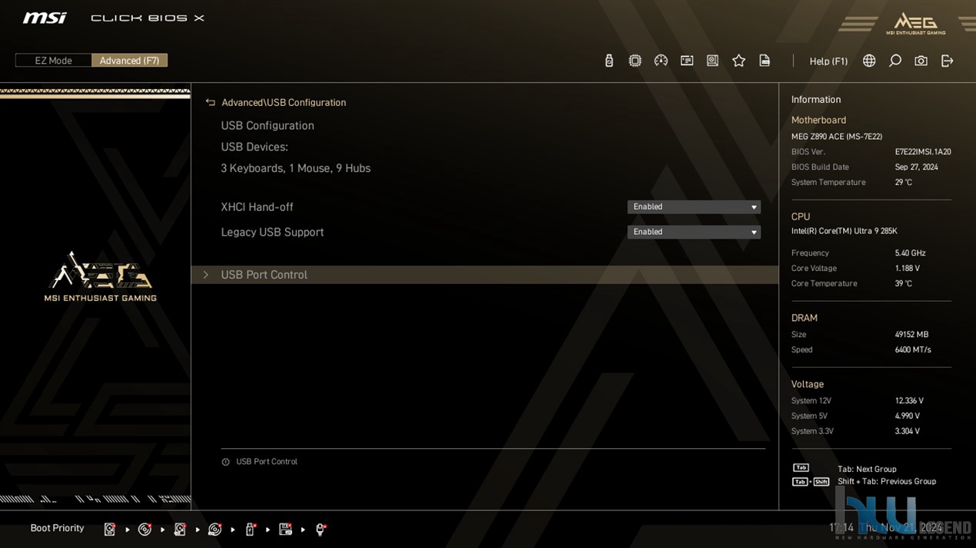This screenshot has width=976, height=548.
Task: Click the "Shift + Tab: Previous Group" hint
Action: [x=887, y=481]
